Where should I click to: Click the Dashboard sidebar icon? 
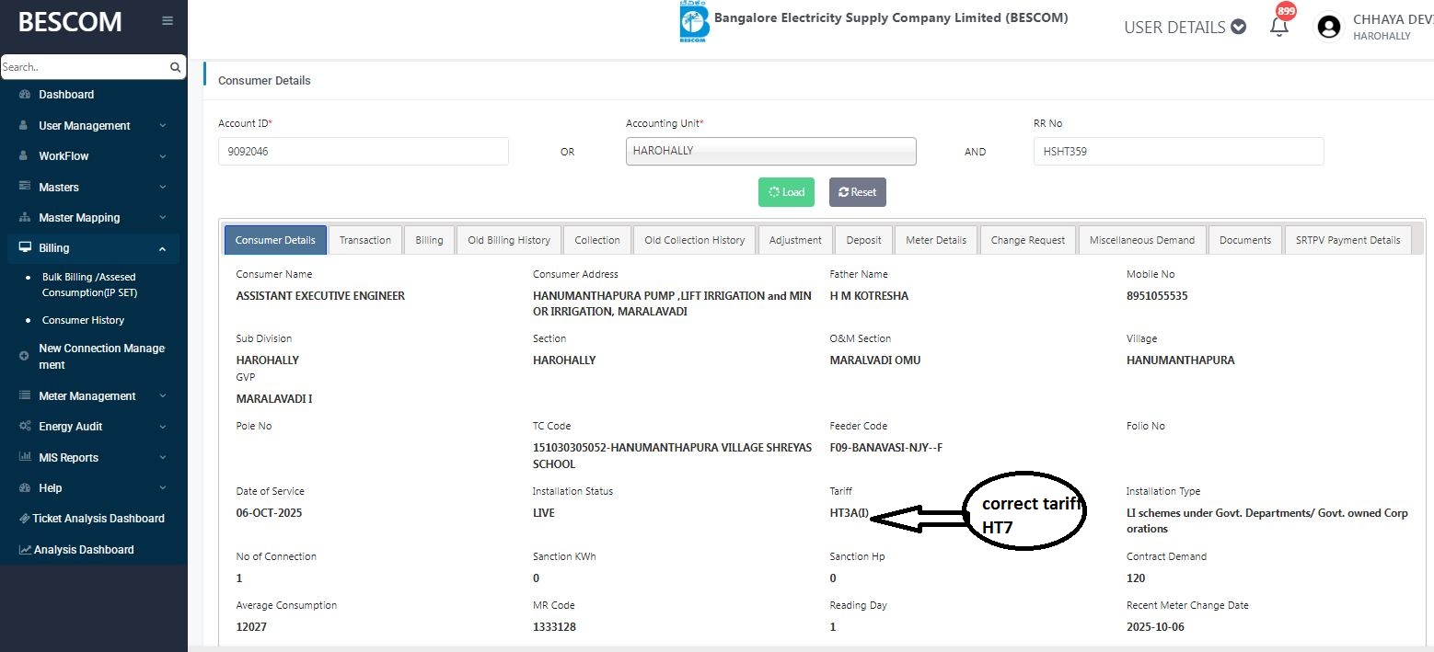(25, 95)
